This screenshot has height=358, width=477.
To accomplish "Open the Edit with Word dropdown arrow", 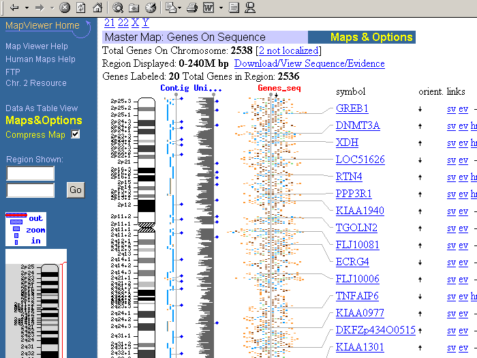I will tap(221, 8).
